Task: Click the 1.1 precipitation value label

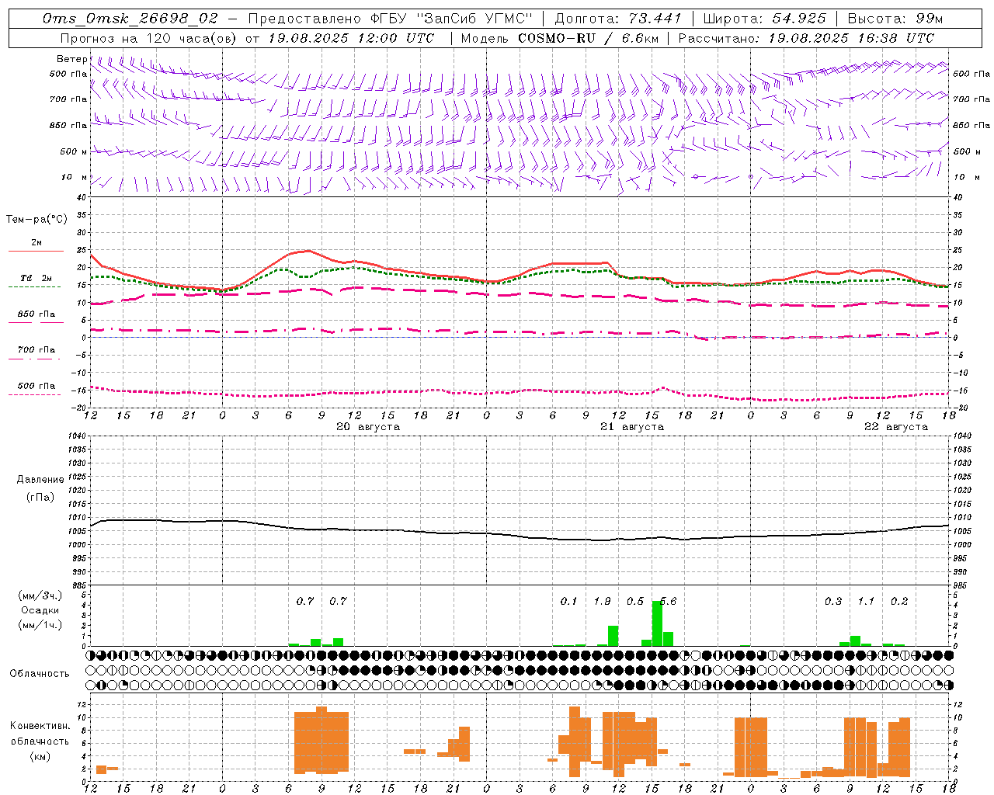Action: [866, 601]
